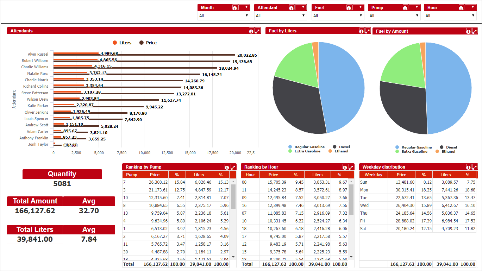Toggle the Liters series in Attendants legend
Viewport: 482px width, 271px height.
coord(122,43)
